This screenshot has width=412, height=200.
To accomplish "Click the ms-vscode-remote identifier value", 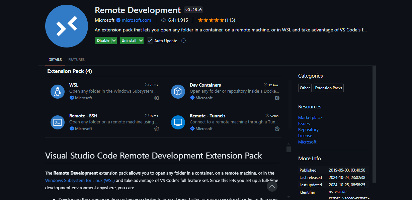I will (348, 195).
